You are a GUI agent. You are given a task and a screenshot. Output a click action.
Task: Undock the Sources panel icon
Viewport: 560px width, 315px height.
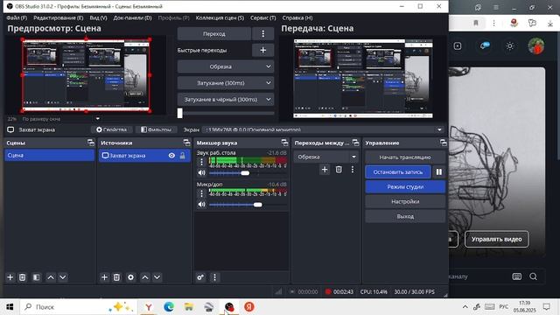pos(186,143)
